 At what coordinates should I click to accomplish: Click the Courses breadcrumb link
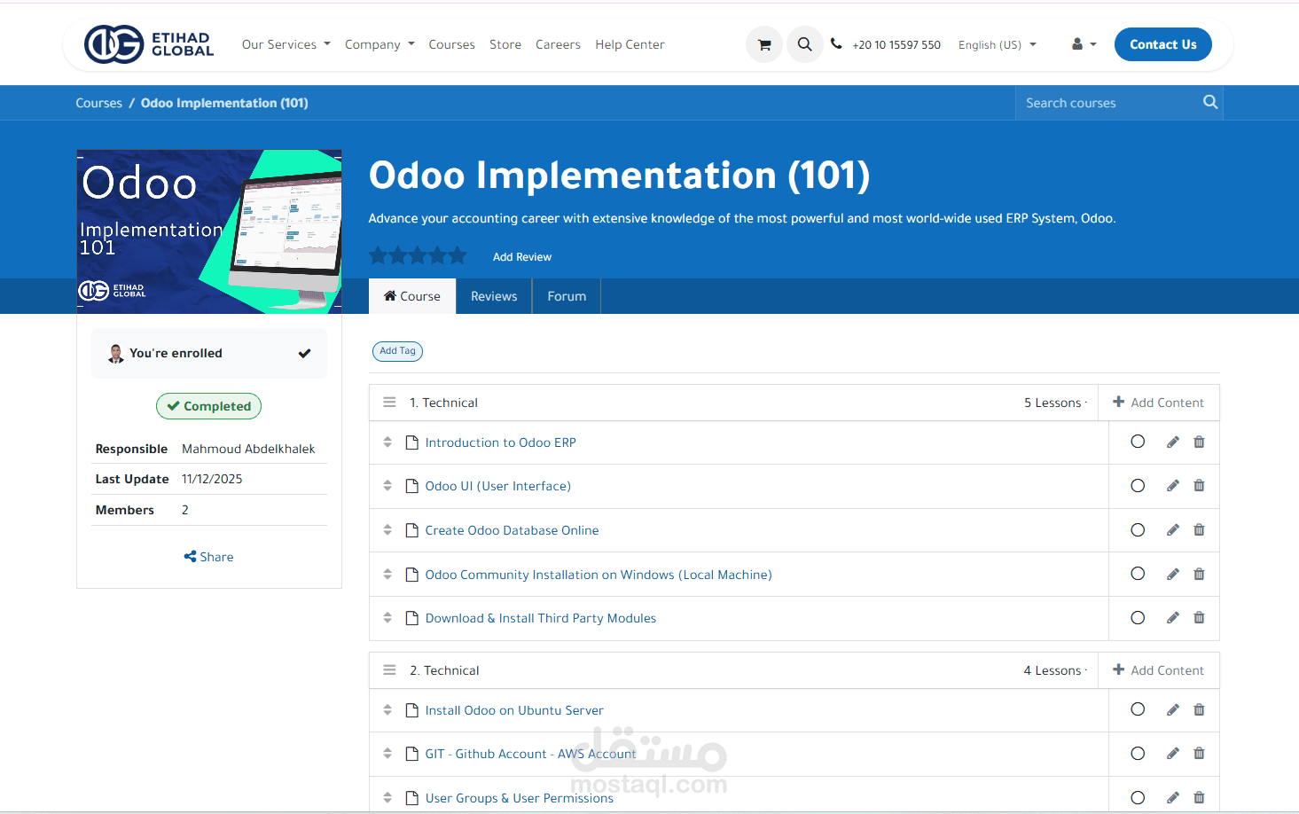click(98, 103)
